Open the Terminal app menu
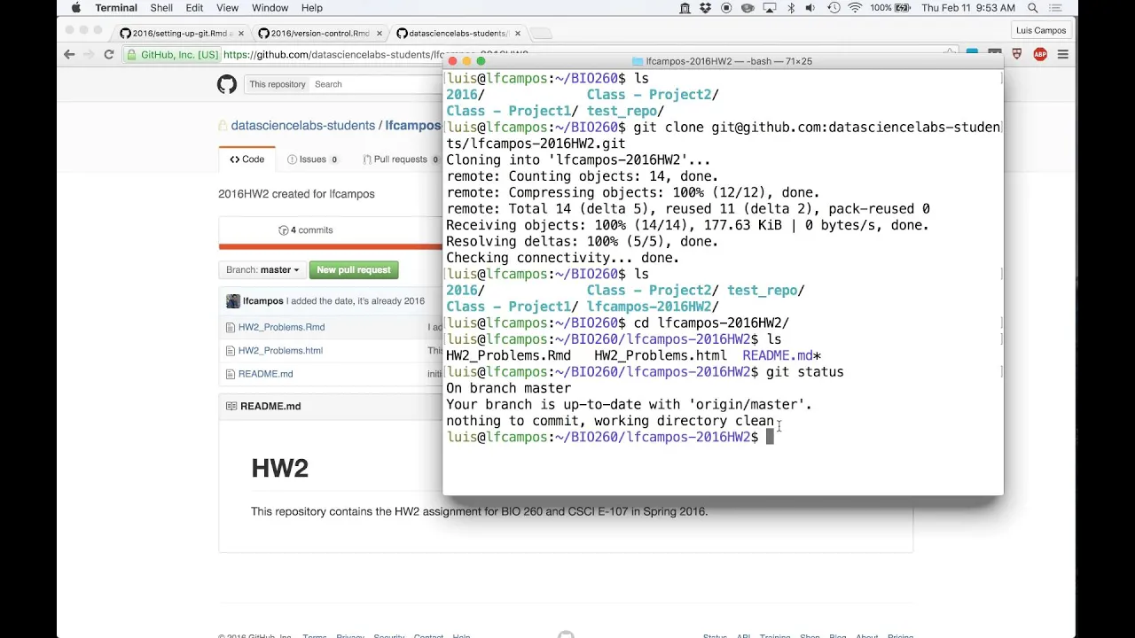The image size is (1135, 638). (116, 8)
